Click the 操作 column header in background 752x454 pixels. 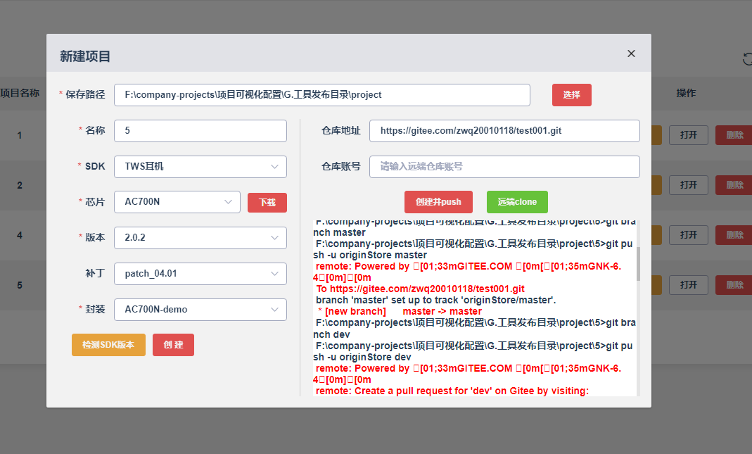pyautogui.click(x=686, y=93)
